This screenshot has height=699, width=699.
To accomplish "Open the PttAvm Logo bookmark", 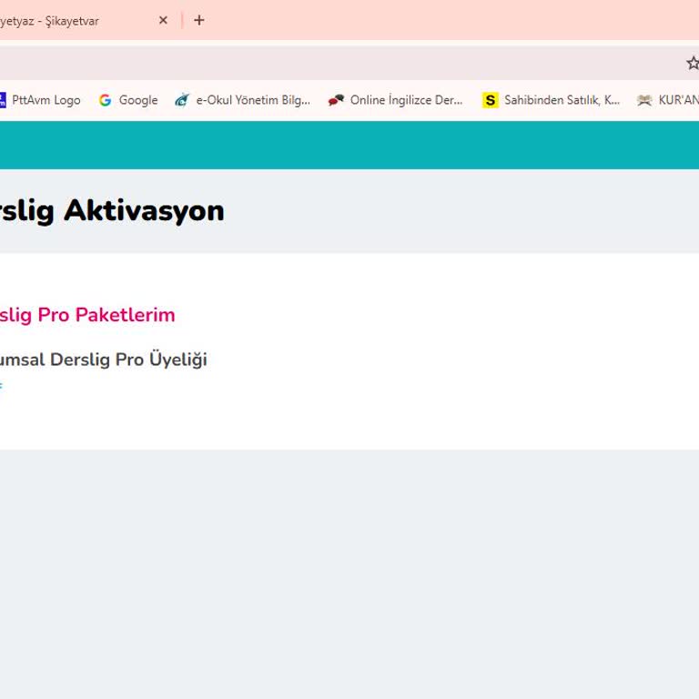I will point(40,100).
